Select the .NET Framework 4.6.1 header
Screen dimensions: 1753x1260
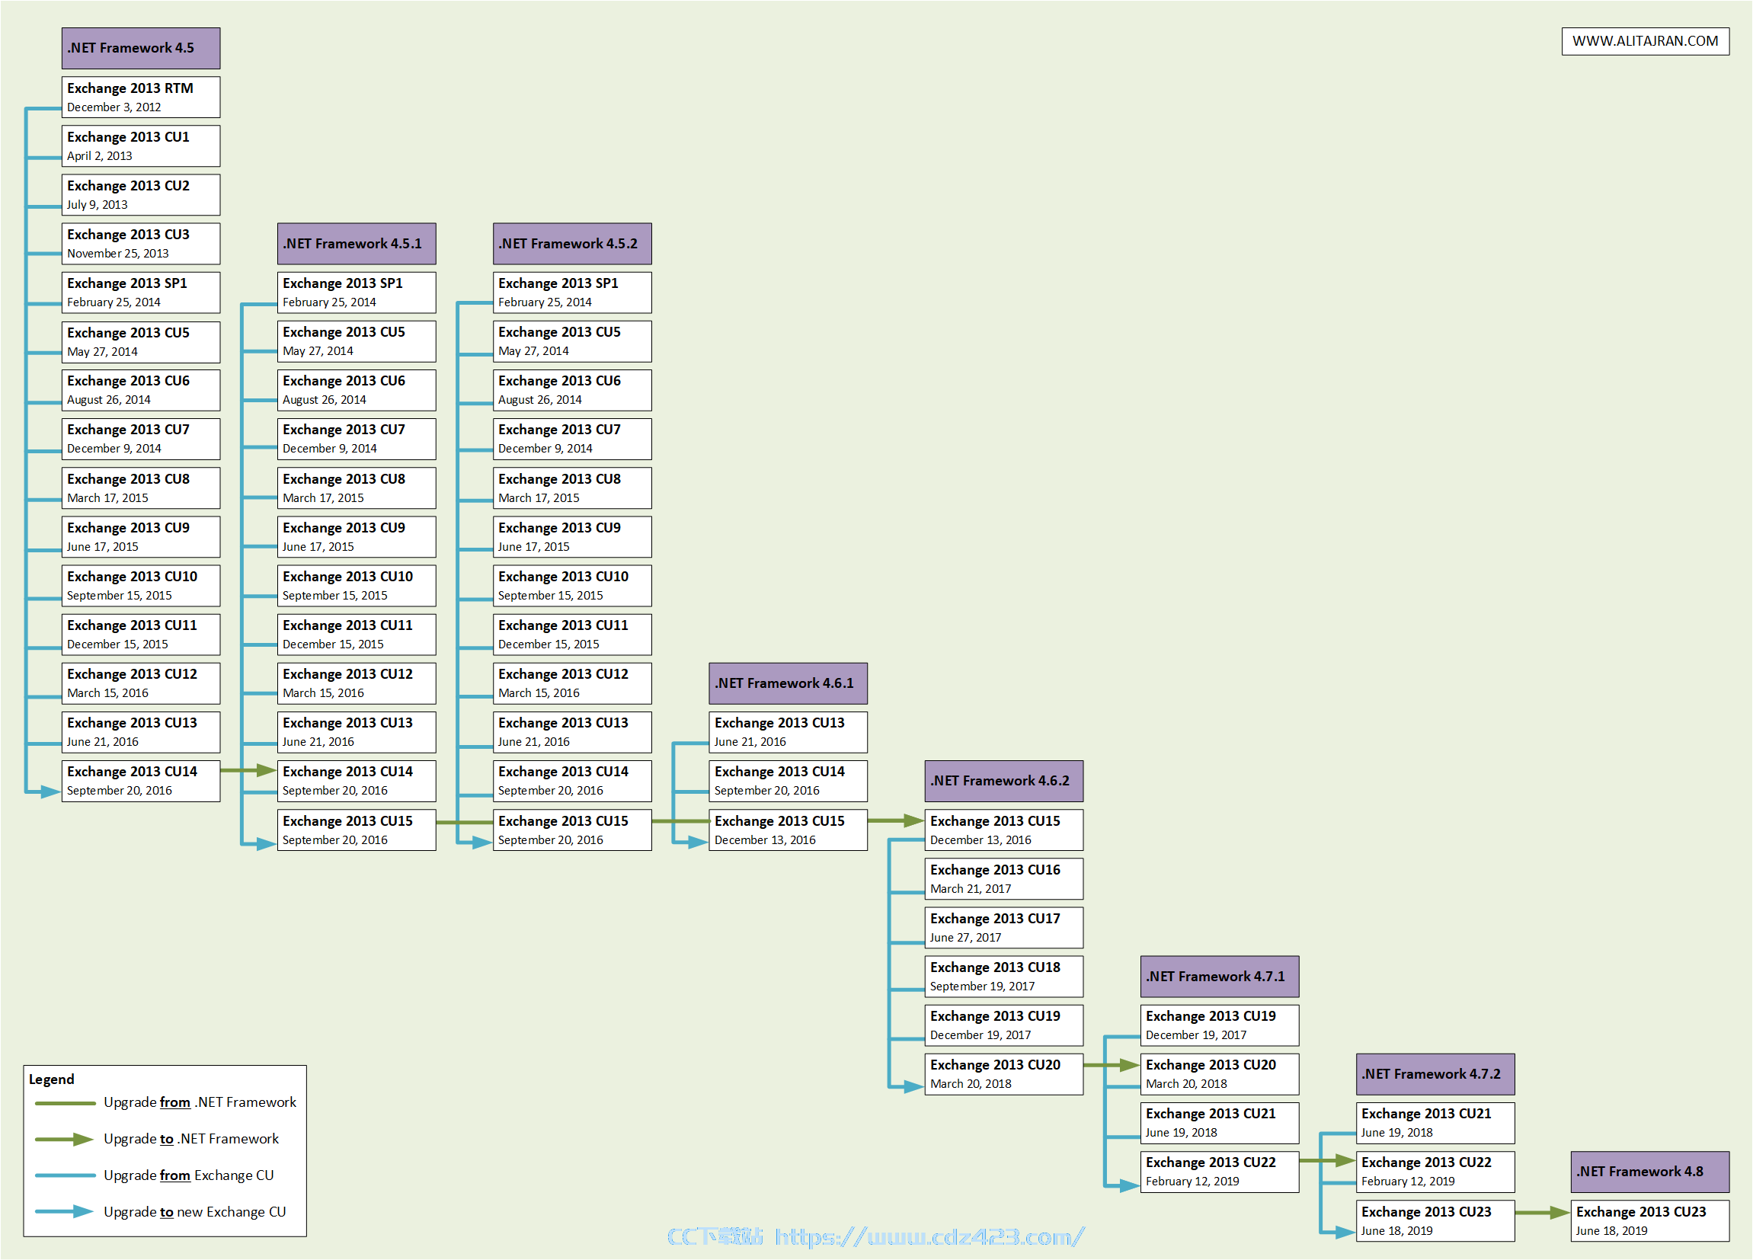788,683
